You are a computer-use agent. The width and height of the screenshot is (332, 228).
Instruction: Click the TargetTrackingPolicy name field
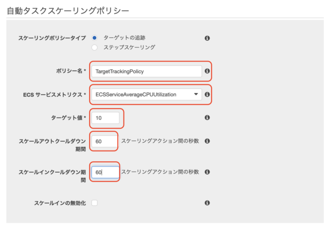(x=146, y=71)
